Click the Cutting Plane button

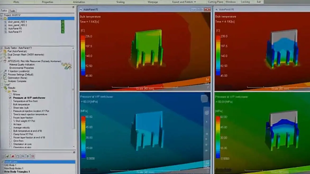[x=216, y=2]
